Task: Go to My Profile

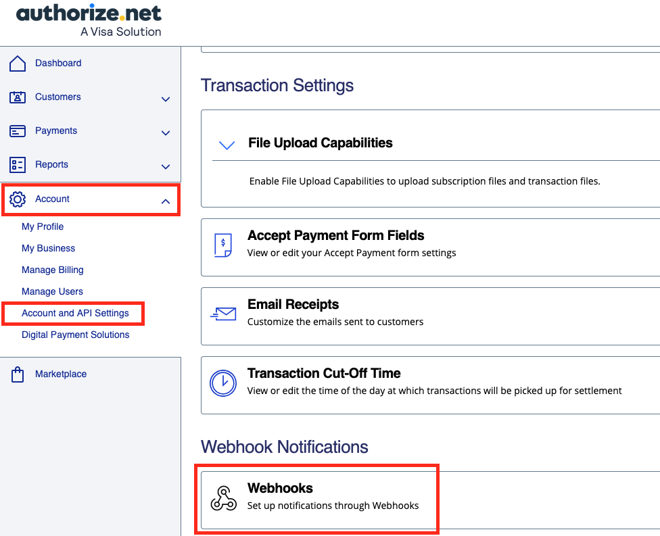Action: pos(43,226)
